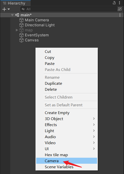Screen dimensions: 124x174
Task: Choose Scene Variables from the menu
Action: pos(67,167)
